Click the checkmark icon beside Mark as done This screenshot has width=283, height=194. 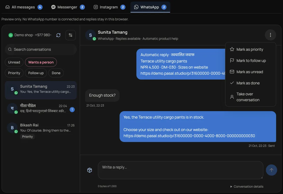click(x=232, y=83)
